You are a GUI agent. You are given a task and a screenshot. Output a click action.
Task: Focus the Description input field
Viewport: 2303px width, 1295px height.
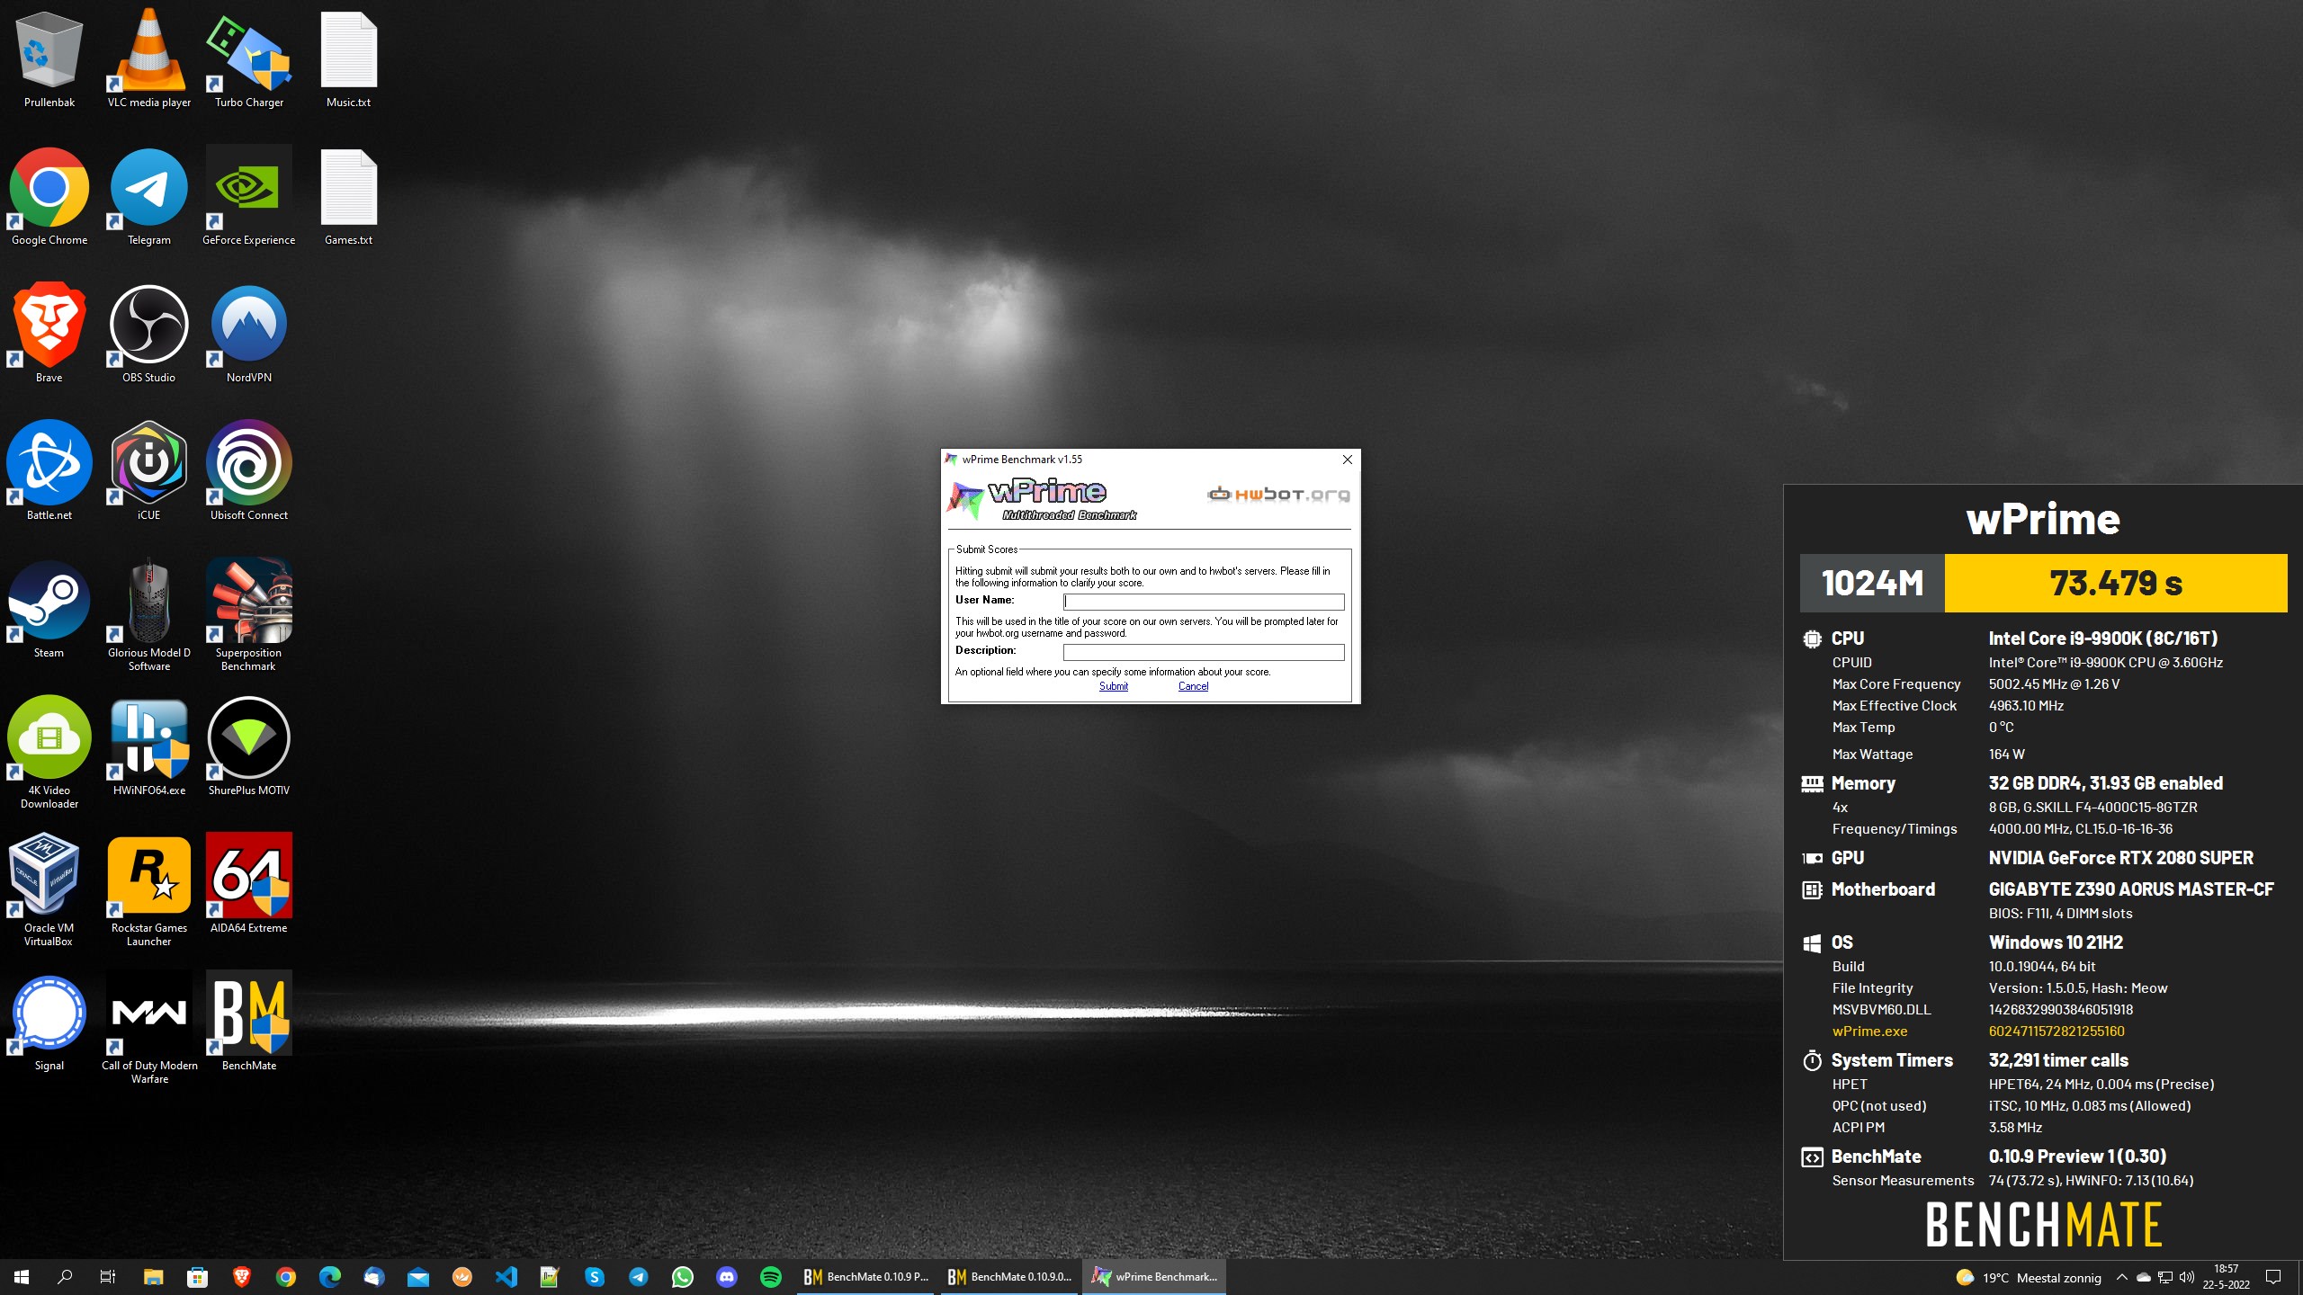tap(1204, 652)
